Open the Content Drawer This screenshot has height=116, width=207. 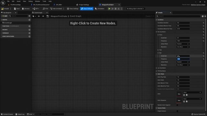tap(7, 114)
